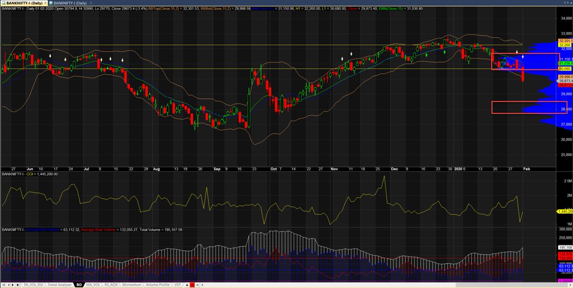Open the RS_ADX sheet tab

click(x=111, y=285)
